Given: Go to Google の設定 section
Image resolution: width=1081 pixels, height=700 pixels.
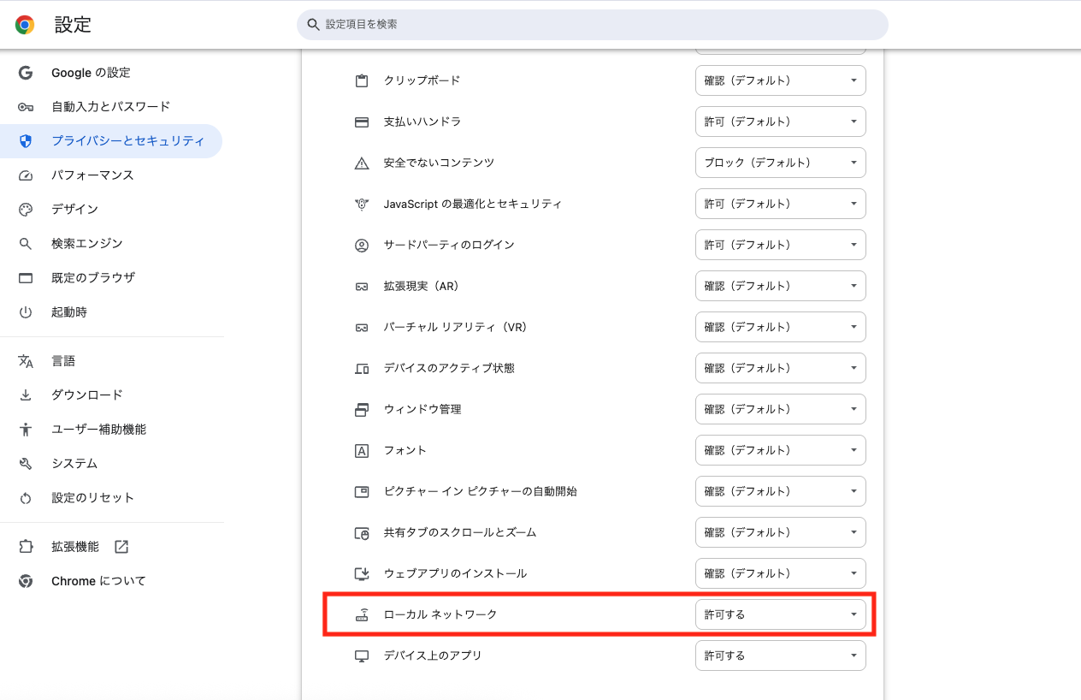Looking at the screenshot, I should pos(111,73).
